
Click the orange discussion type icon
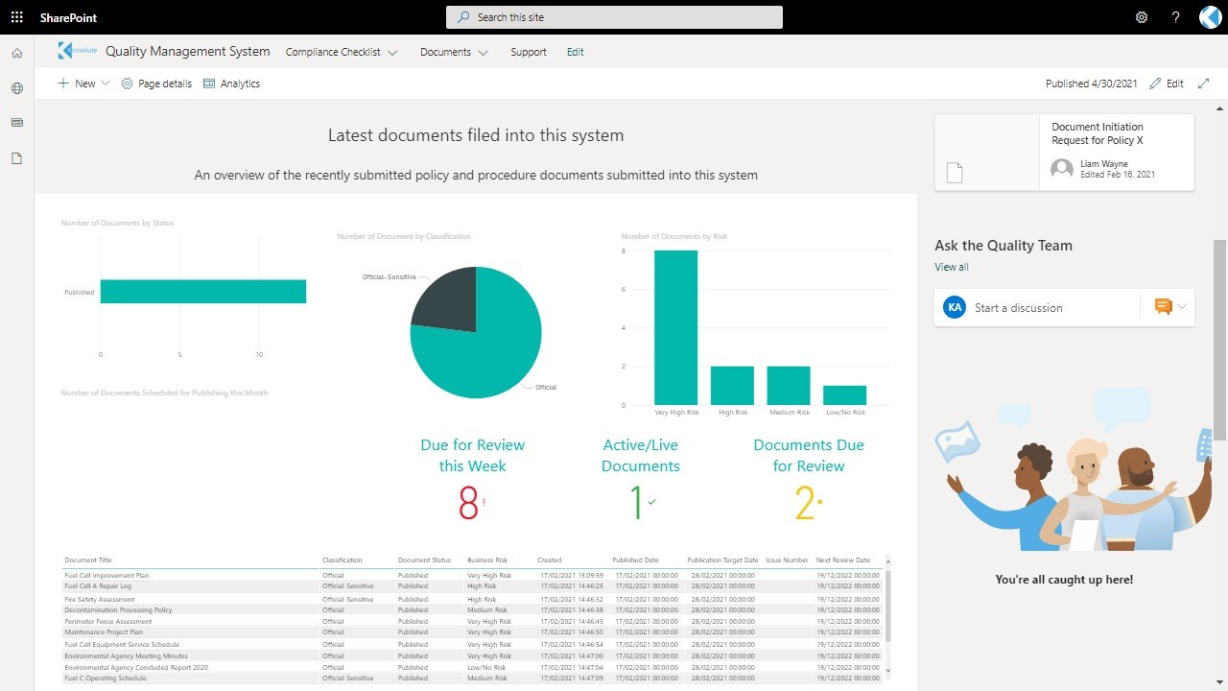1163,307
